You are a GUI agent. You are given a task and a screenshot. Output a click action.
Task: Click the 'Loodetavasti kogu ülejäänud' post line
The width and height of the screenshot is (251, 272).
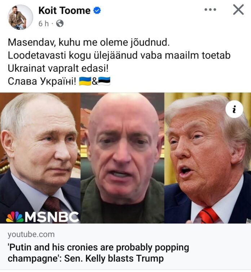click(119, 55)
